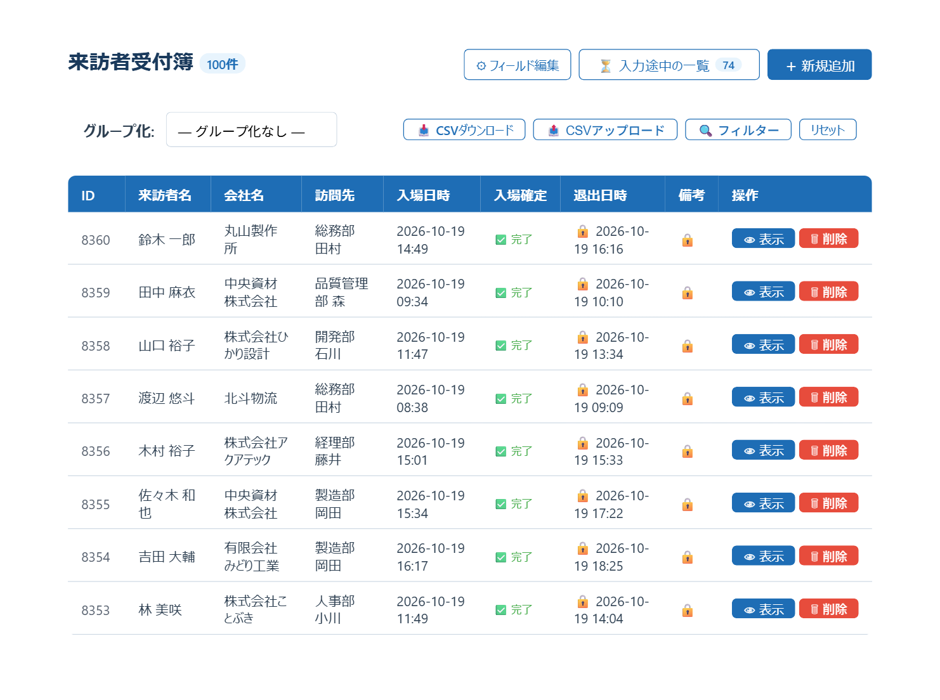940x700 pixels.
Task: Delete the record with ID 8359
Action: pyautogui.click(x=828, y=292)
